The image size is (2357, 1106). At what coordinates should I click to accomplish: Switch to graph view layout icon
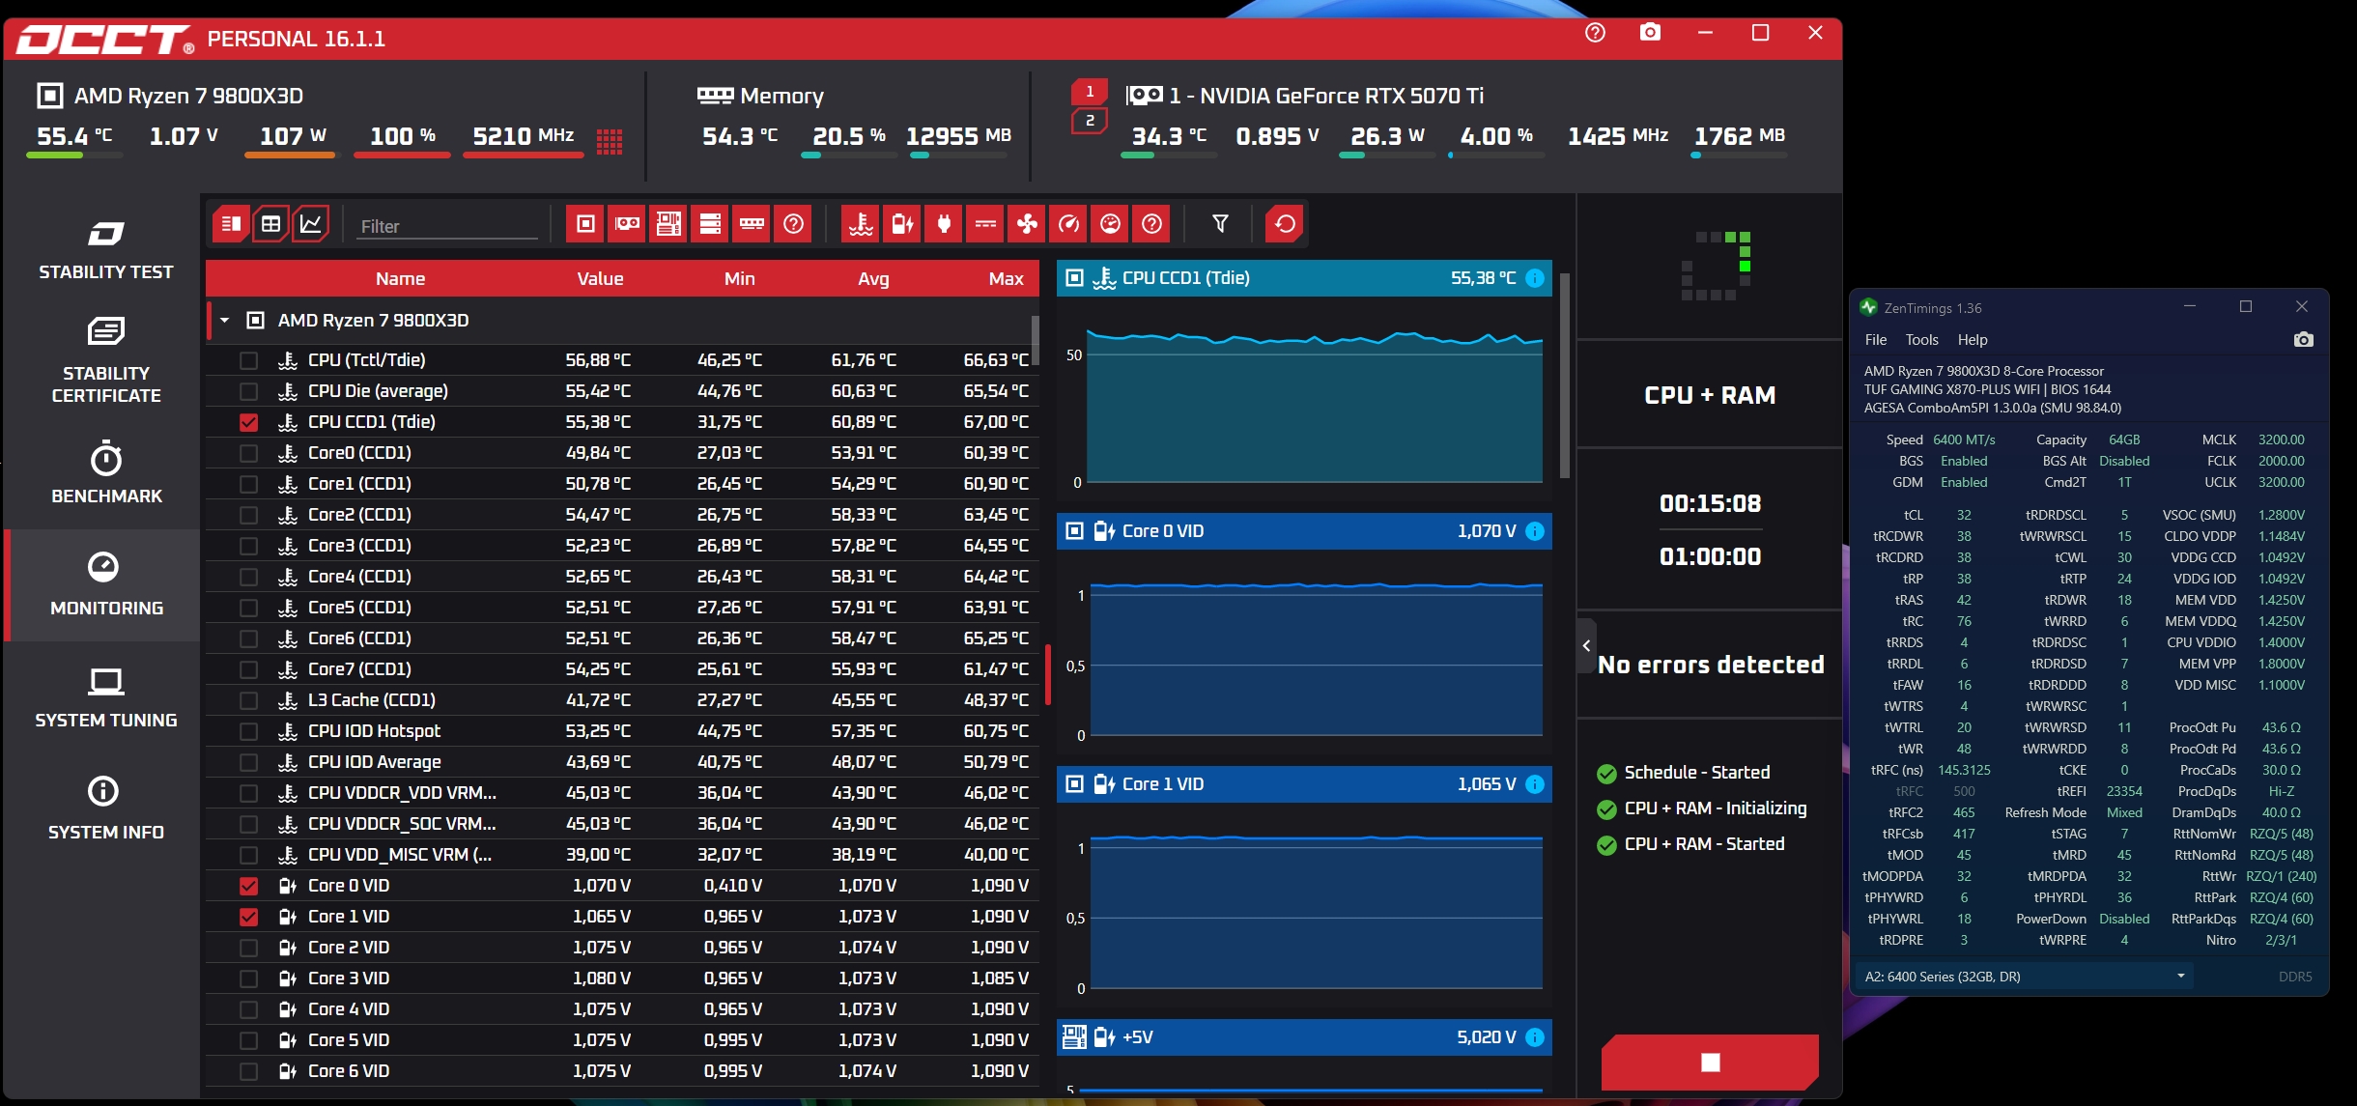[311, 224]
